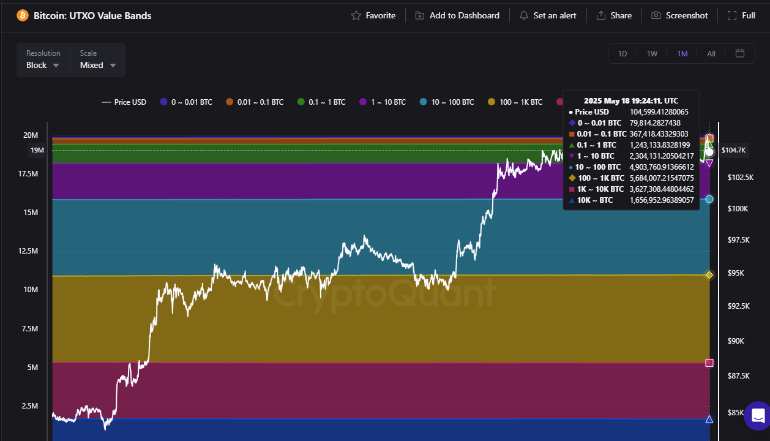Select the All timeframe tab
Image resolution: width=770 pixels, height=441 pixels.
(711, 53)
